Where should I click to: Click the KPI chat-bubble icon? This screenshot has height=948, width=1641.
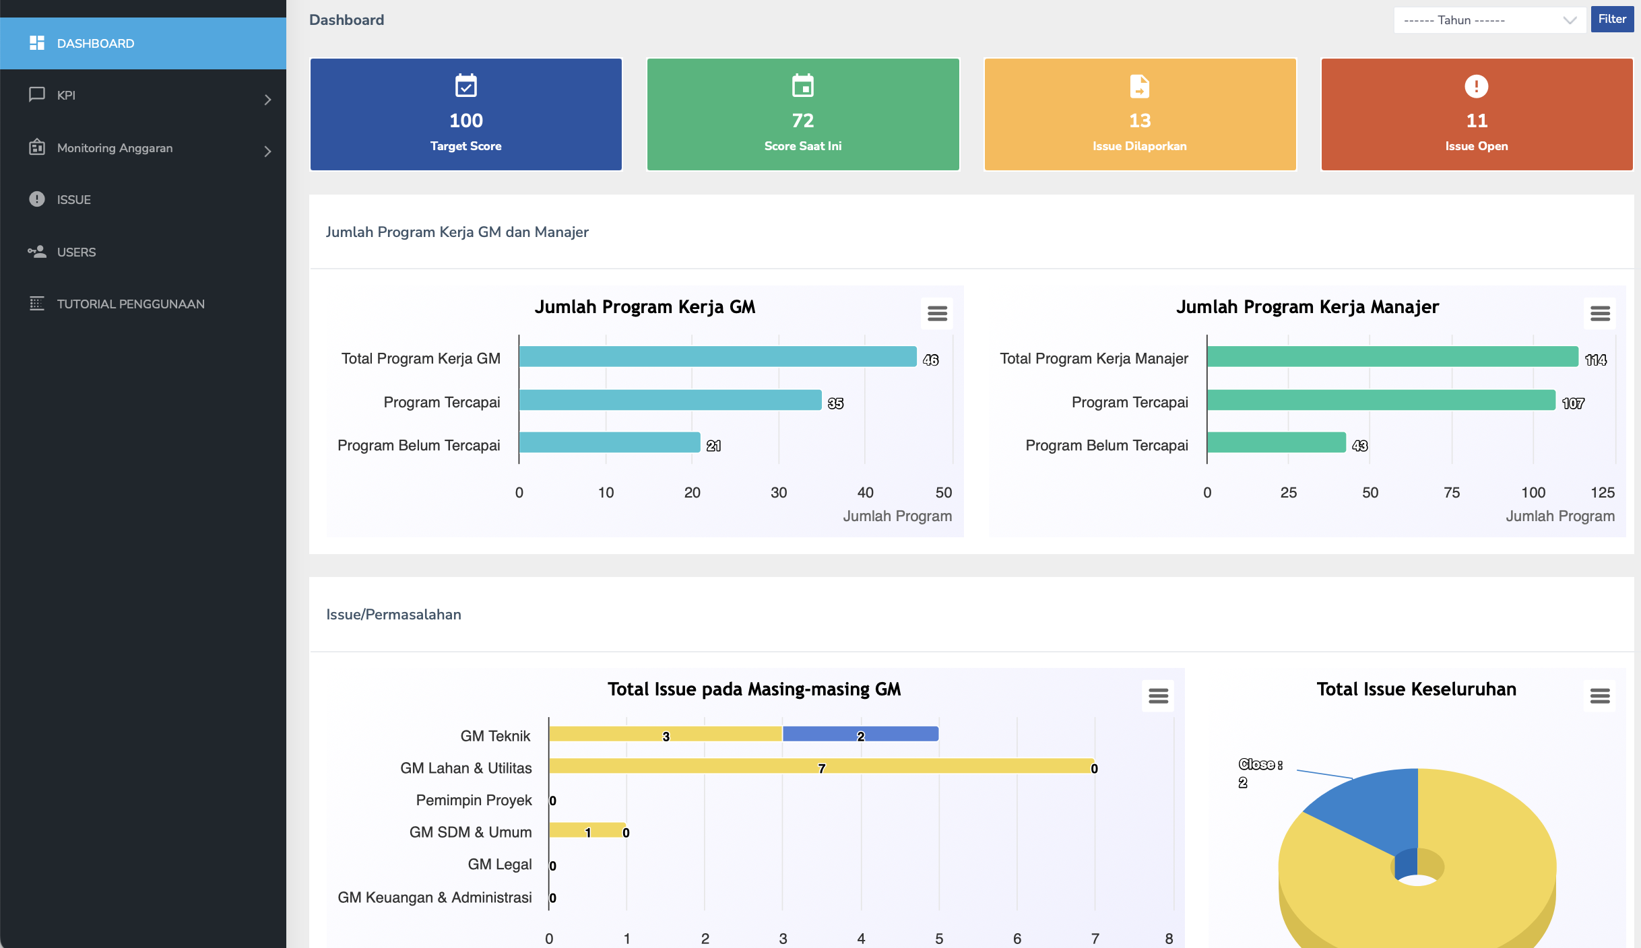pos(37,94)
